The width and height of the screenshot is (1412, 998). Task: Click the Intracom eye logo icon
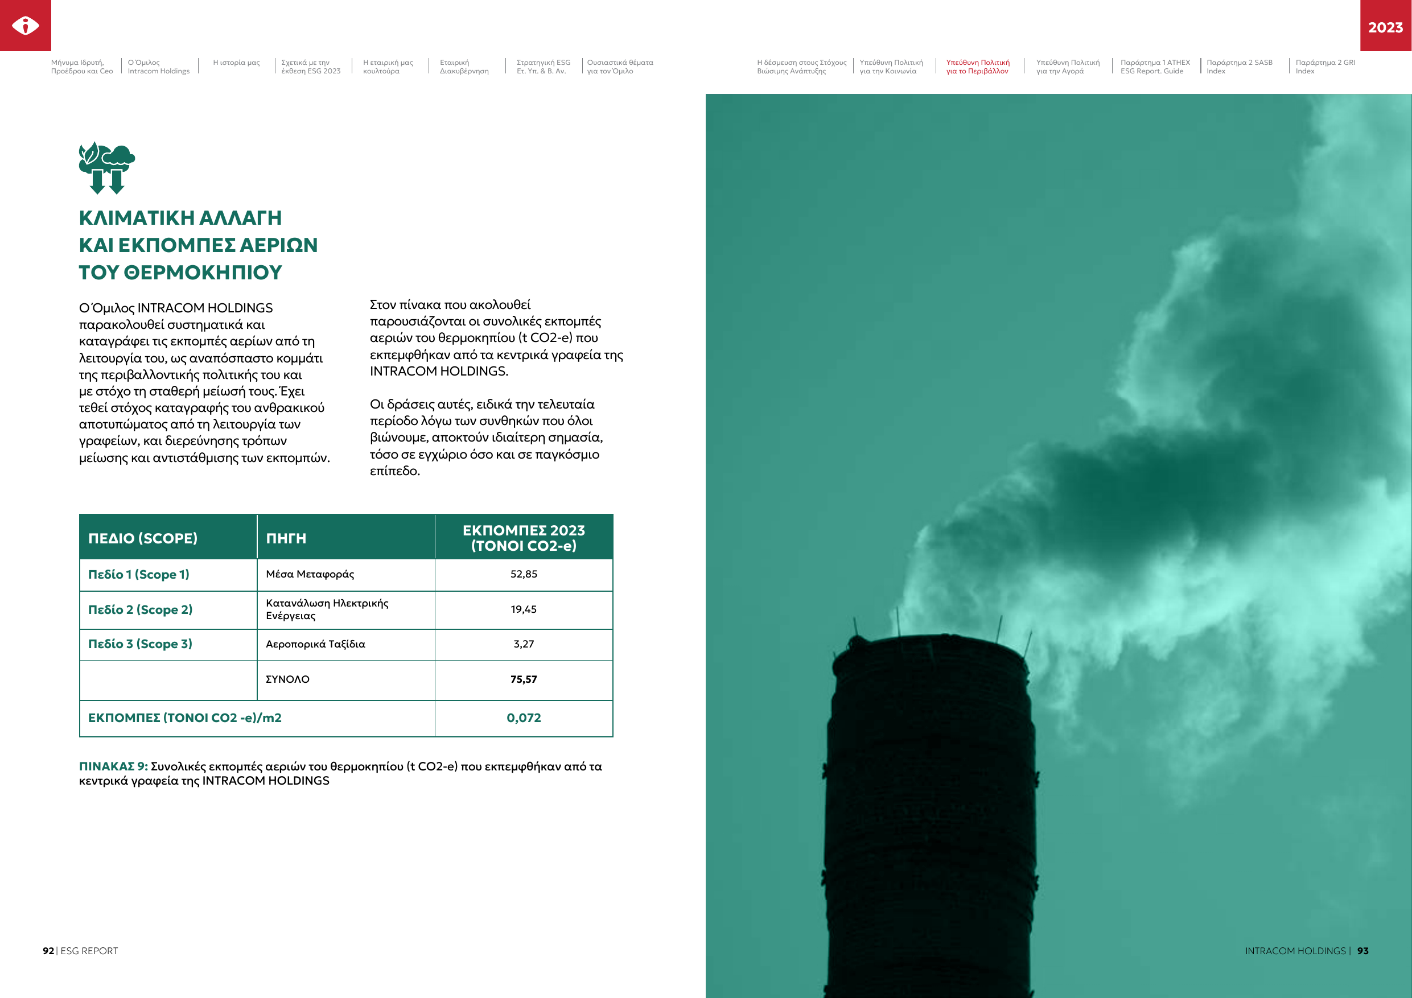25,25
